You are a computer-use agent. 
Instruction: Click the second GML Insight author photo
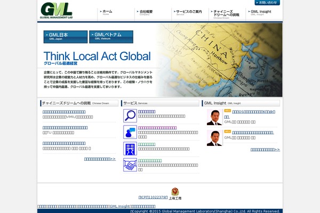tap(214, 138)
